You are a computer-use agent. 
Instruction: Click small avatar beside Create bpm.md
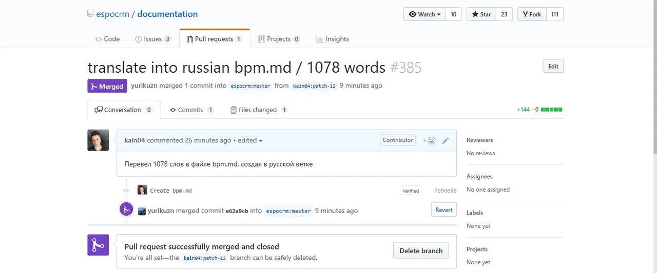(142, 190)
